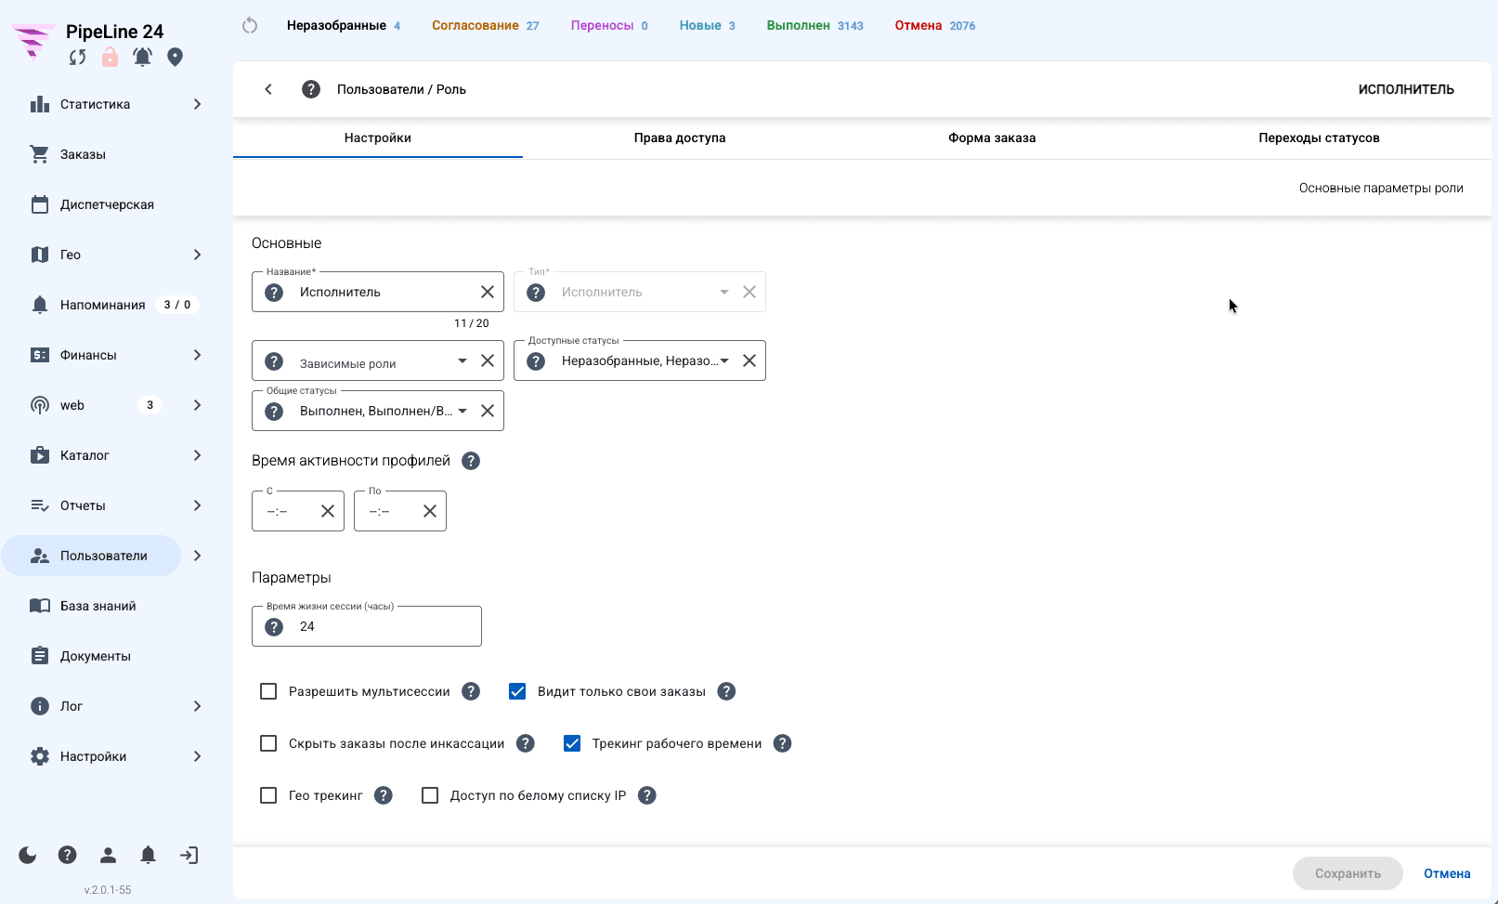
Task: Expand Каталог sidebar chevron
Action: click(197, 455)
